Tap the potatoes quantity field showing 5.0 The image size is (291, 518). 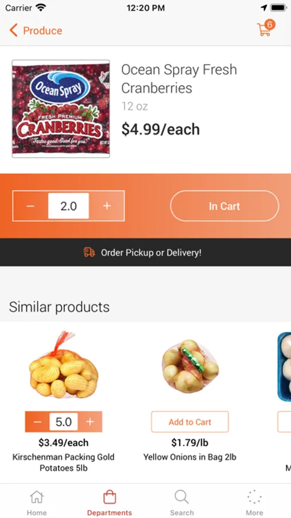tap(64, 422)
